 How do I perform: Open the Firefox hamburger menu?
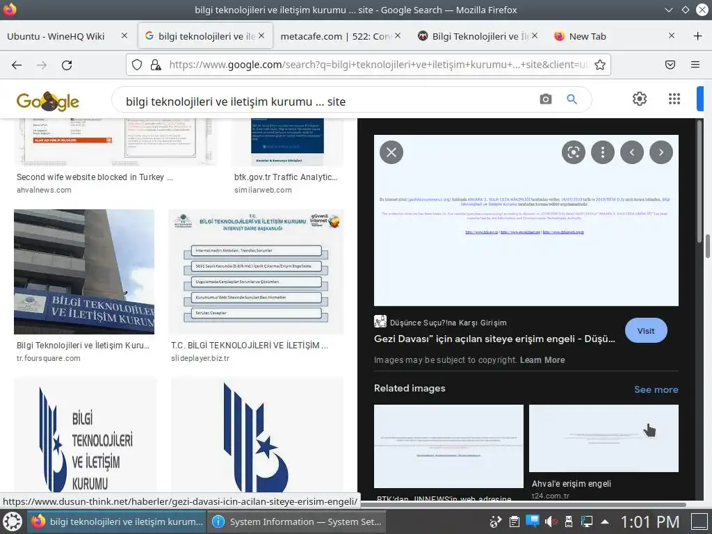tap(695, 65)
